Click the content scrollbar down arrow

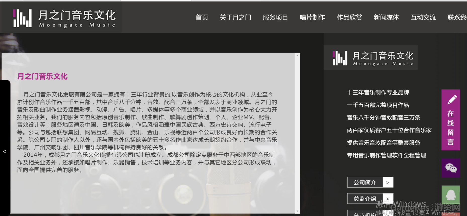point(298,211)
